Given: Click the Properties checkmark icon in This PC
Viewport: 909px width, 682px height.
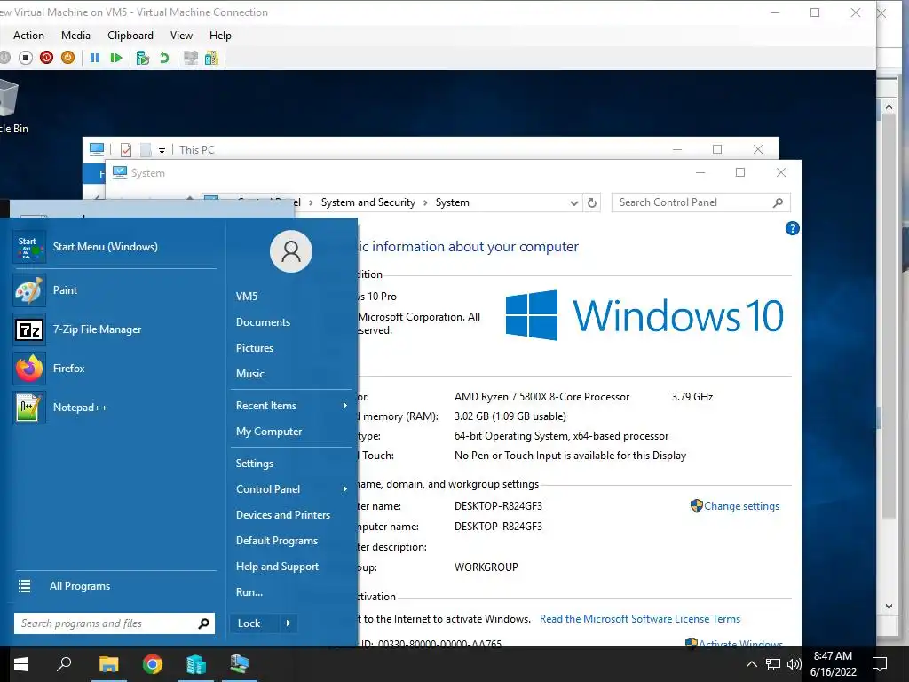Looking at the screenshot, I should point(126,149).
